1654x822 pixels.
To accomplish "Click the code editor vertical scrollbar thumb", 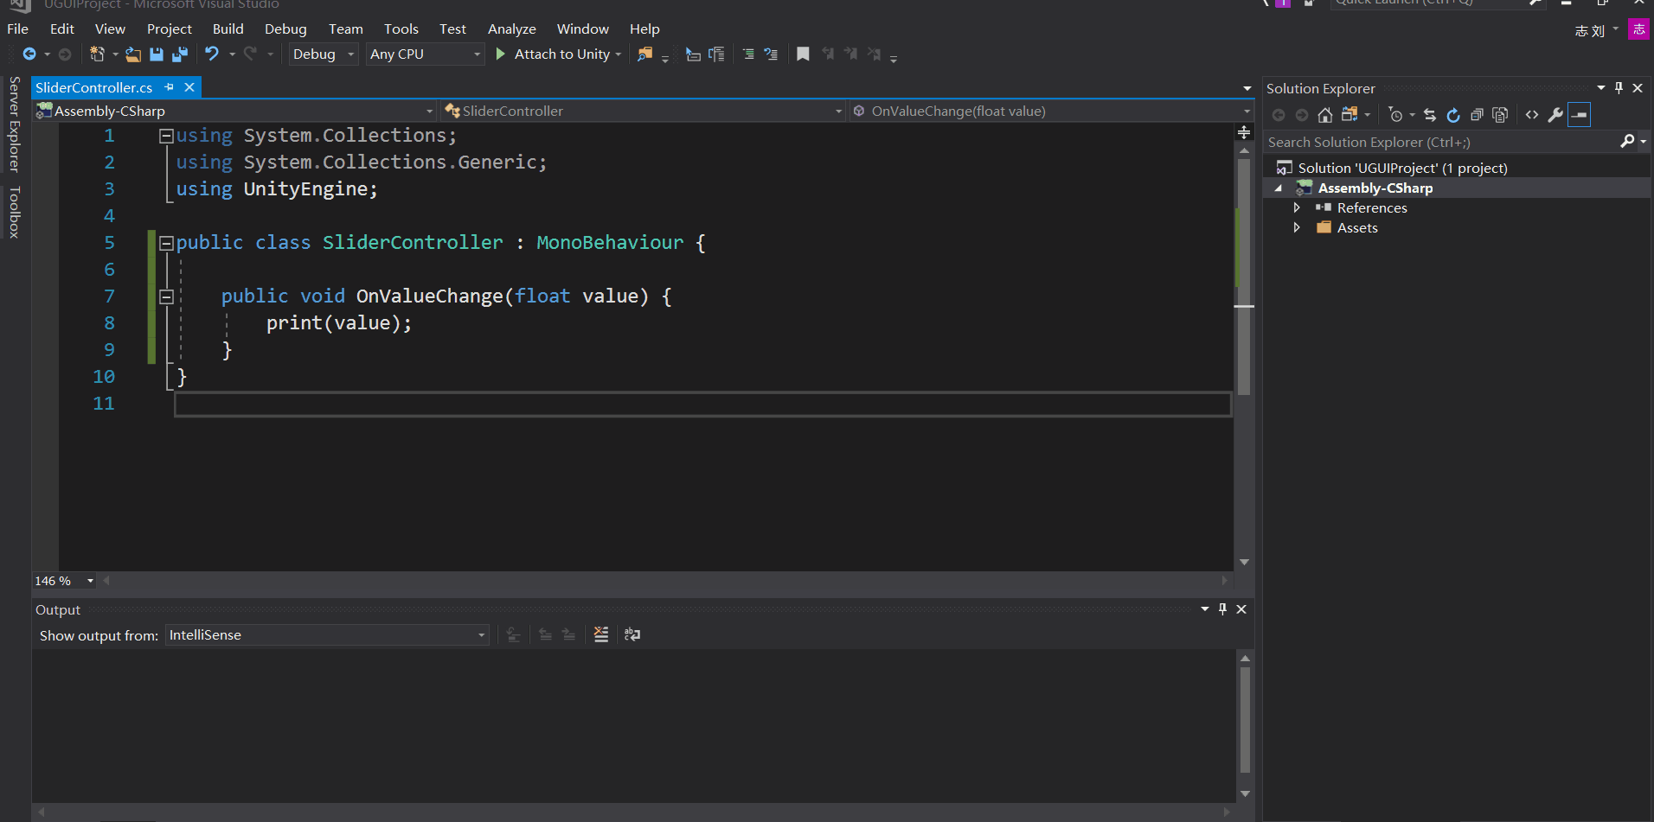I will click(1244, 277).
